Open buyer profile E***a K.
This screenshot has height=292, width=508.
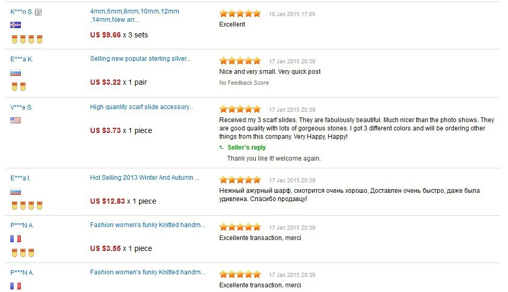pyautogui.click(x=22, y=59)
